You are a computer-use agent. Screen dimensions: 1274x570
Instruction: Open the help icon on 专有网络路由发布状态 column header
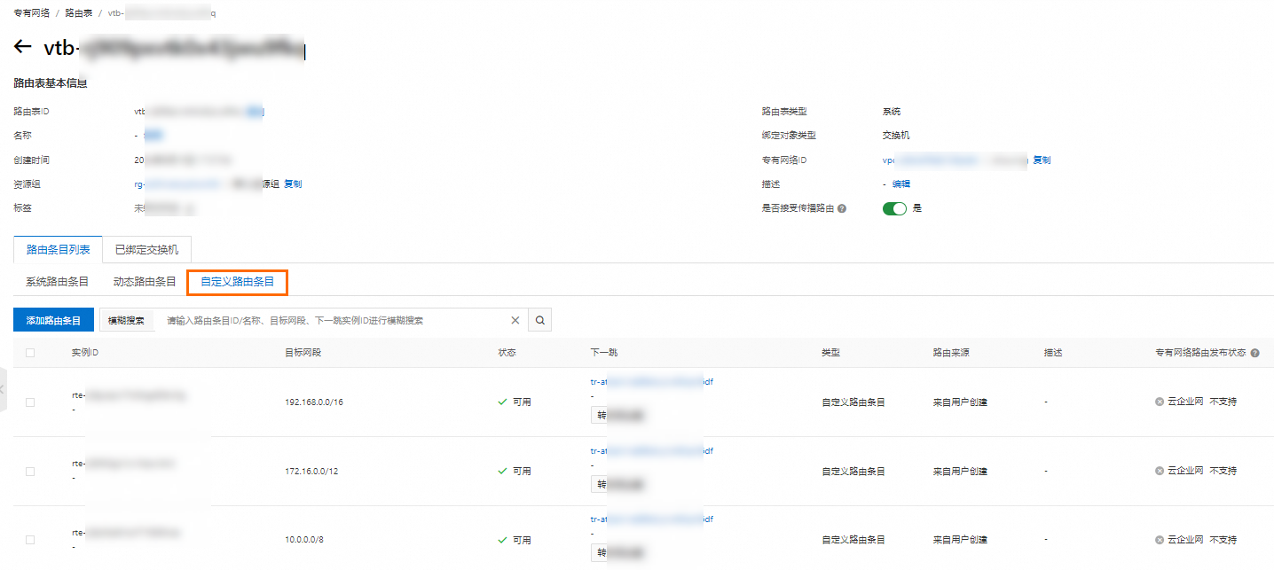point(1254,352)
